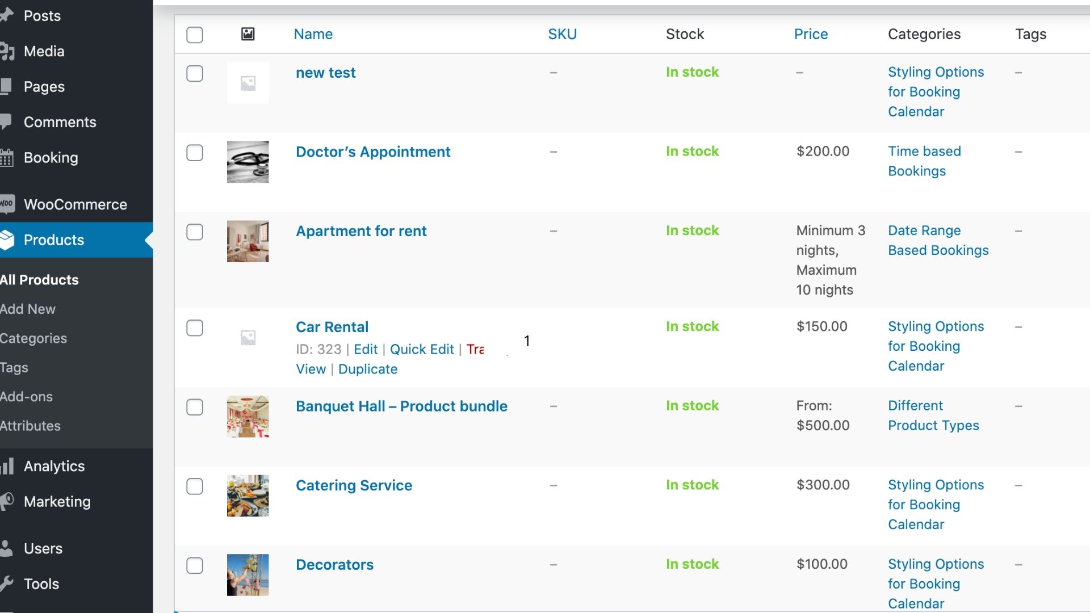Click the WooCommerce icon in sidebar

coord(7,204)
